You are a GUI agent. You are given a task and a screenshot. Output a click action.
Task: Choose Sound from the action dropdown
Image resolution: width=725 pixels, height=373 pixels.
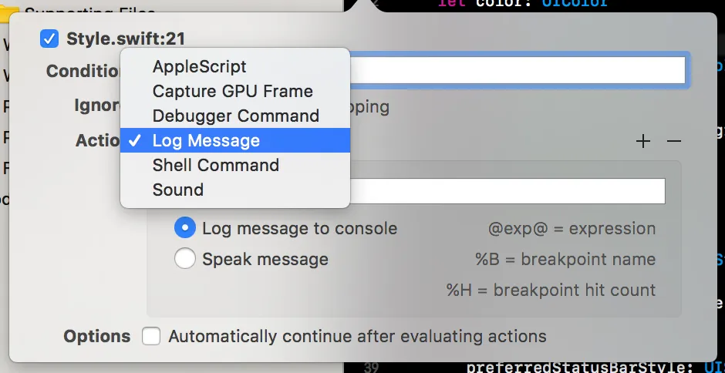[x=178, y=190]
